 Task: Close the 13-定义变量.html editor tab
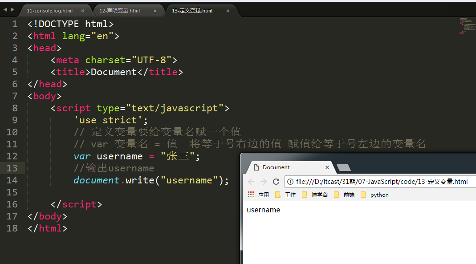(228, 11)
